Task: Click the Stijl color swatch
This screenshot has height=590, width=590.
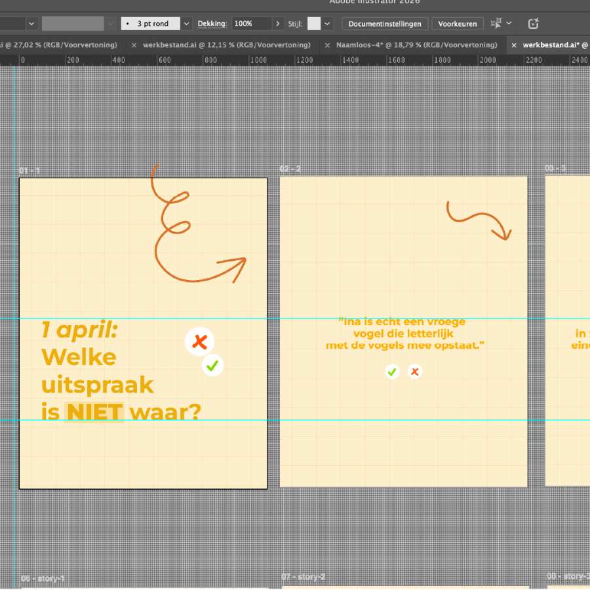Action: pyautogui.click(x=314, y=24)
